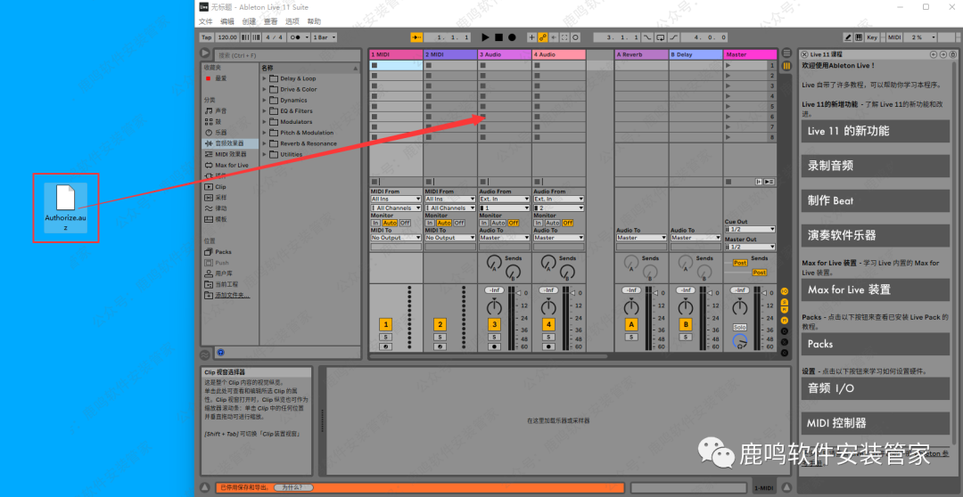Toggle the Automation Arm button
Viewport: 963px width, 497px height.
click(x=542, y=37)
